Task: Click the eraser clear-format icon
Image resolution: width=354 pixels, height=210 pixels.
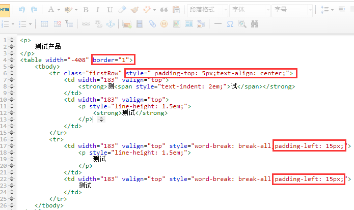Action: pos(122,10)
